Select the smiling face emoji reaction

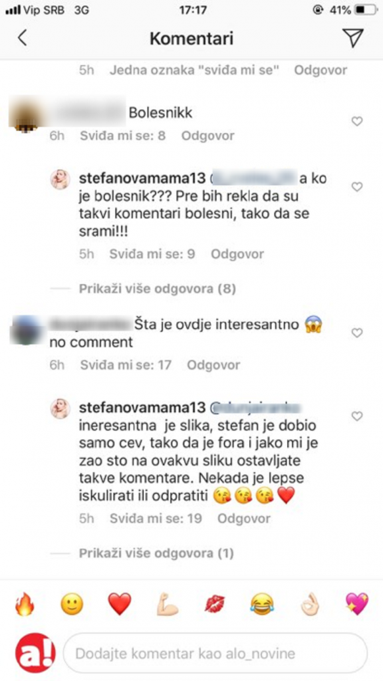tap(72, 605)
